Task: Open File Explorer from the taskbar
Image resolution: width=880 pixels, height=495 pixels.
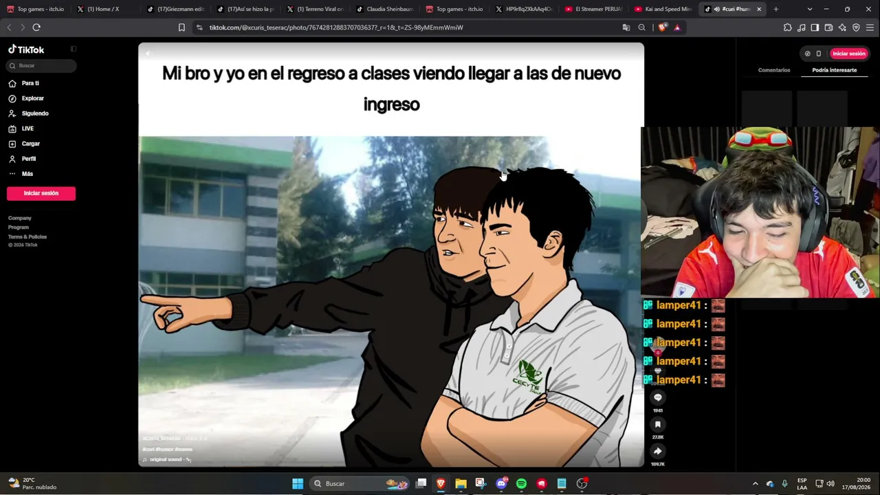Action: click(461, 483)
